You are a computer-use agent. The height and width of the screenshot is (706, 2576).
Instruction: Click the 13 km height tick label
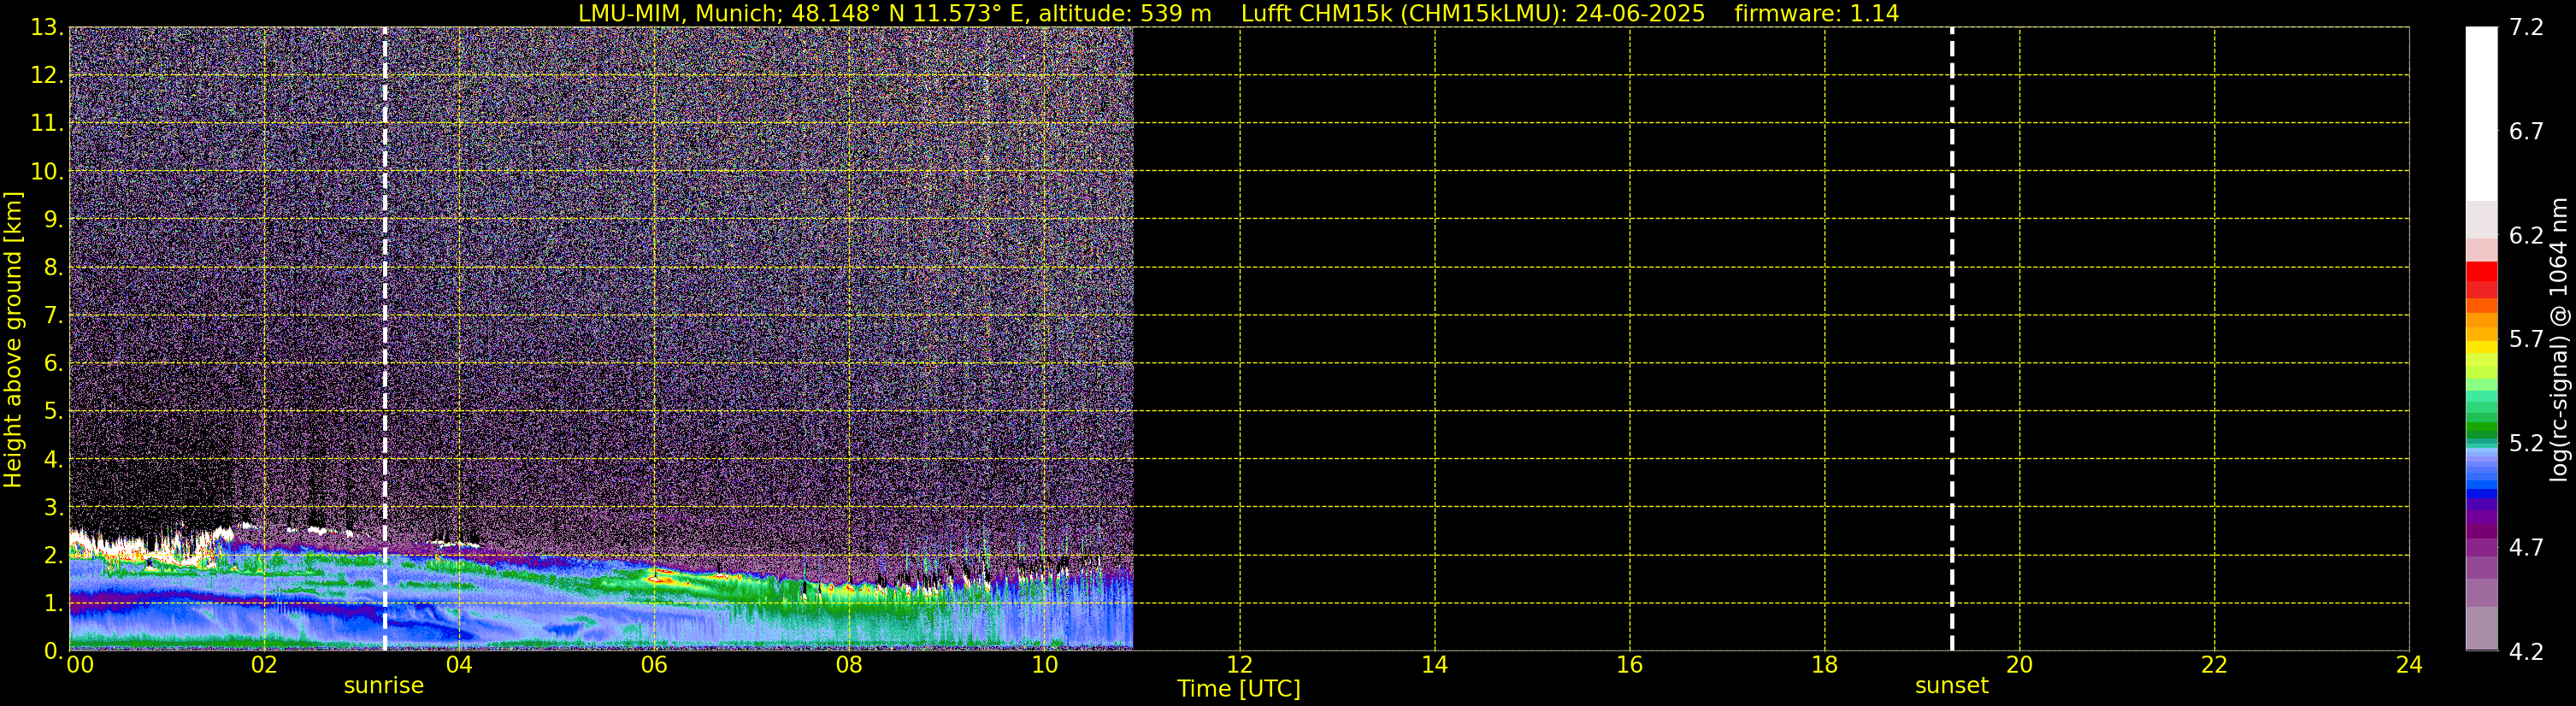point(46,27)
